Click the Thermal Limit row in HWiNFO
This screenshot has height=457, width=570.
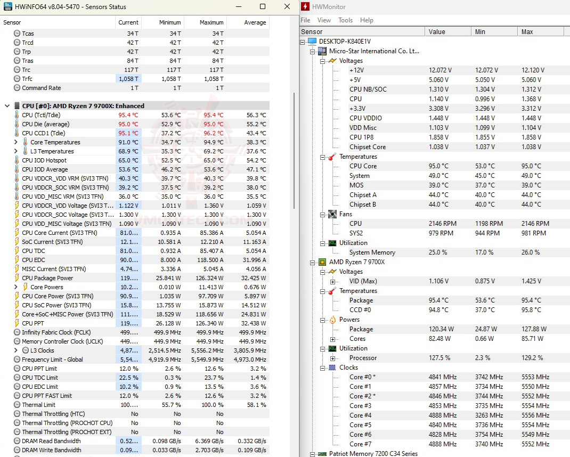135,405
